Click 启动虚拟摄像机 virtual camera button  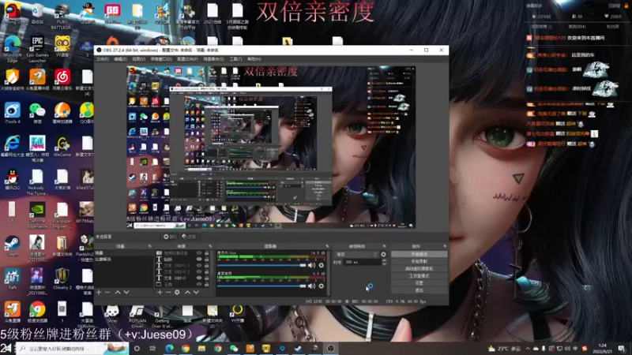[x=419, y=269]
